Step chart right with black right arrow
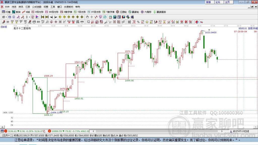This screenshot has height=145, width=258. click(x=56, y=17)
